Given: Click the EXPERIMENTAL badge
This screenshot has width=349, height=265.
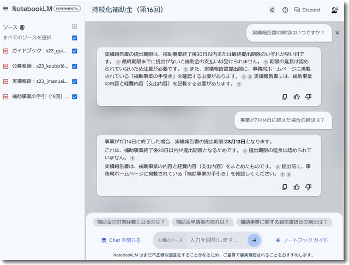Looking at the screenshot, I should [x=67, y=9].
